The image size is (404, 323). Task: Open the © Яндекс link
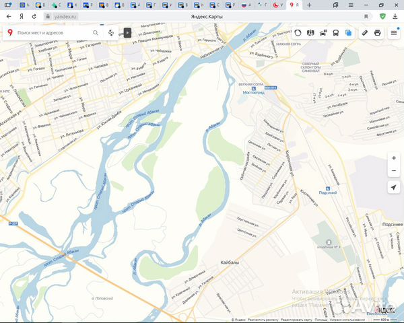pos(238,320)
